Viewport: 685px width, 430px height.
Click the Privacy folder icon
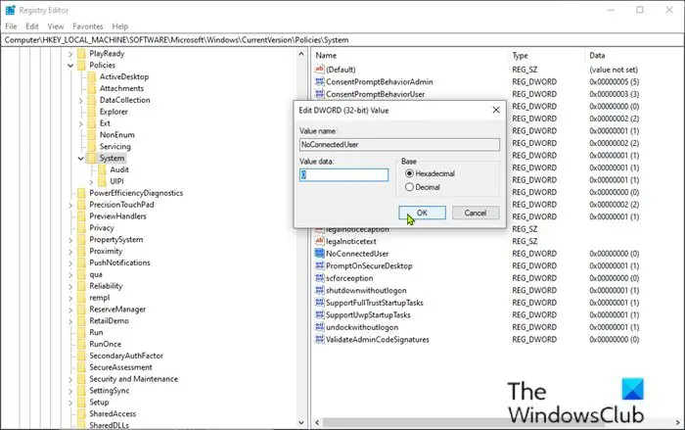click(81, 228)
